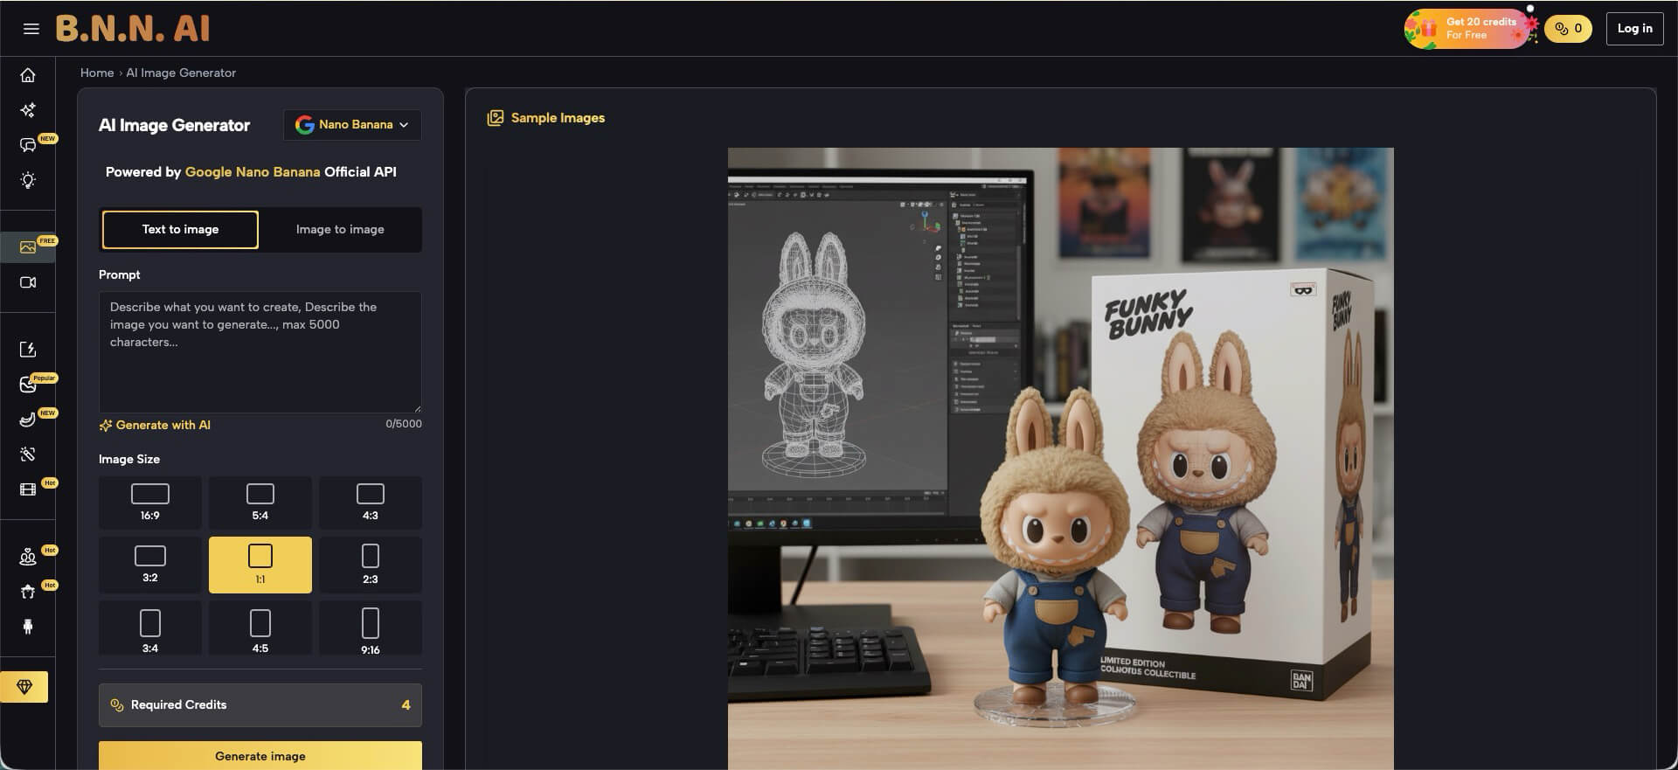Open the film strip sidebar icon
The image size is (1678, 770).
28,489
